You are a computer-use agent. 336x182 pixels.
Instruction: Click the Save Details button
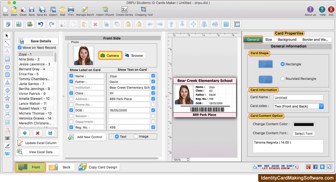click(37, 41)
